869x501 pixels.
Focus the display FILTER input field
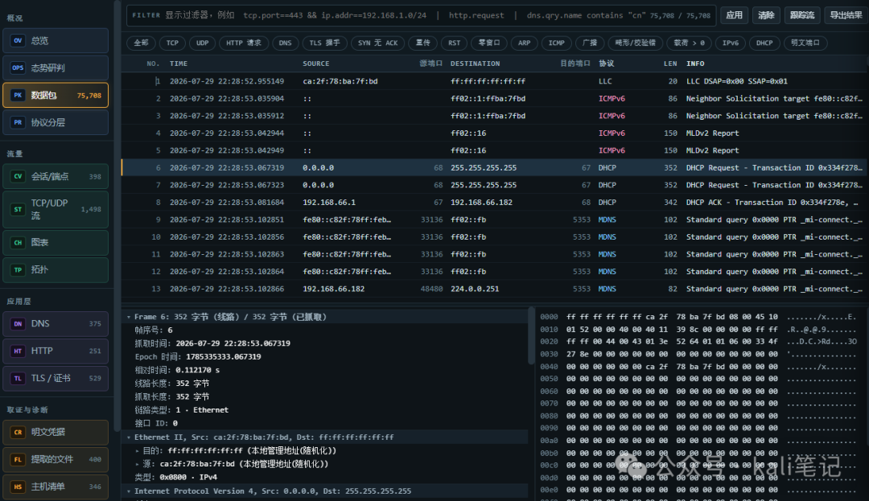point(421,15)
